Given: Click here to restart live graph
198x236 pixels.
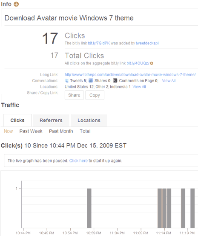Looking at the screenshot, I should point(78,161).
